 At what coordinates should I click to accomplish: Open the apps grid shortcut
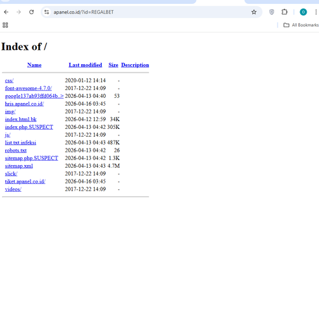(5, 25)
